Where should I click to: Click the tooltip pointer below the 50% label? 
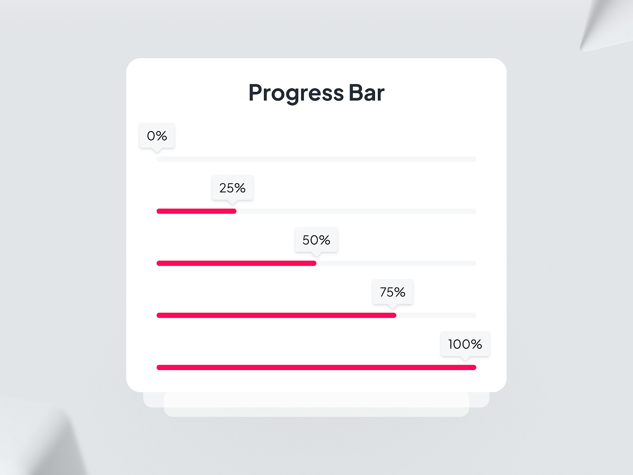coord(315,254)
